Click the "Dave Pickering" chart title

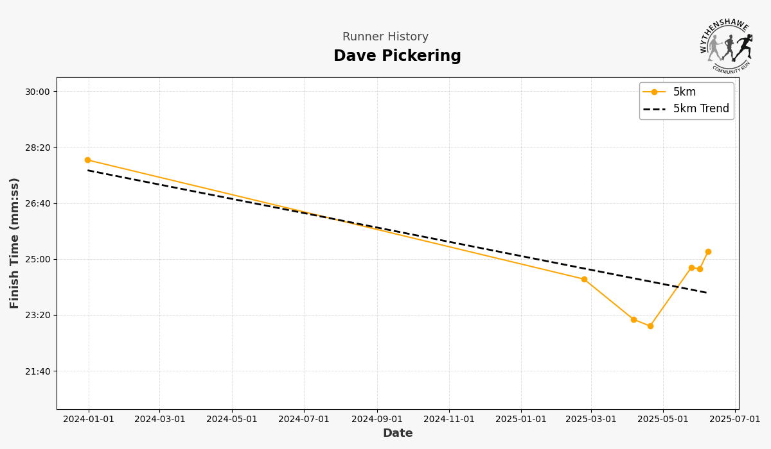pos(397,56)
